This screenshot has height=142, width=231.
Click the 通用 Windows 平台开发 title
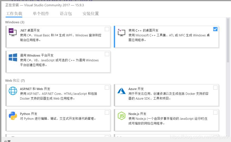tap(37, 55)
